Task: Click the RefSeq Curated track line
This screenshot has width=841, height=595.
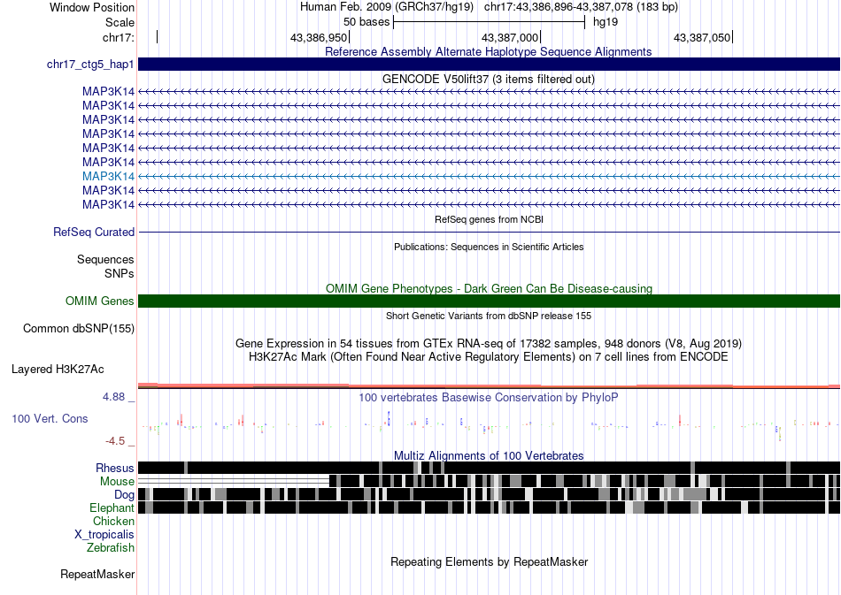Action: point(490,232)
